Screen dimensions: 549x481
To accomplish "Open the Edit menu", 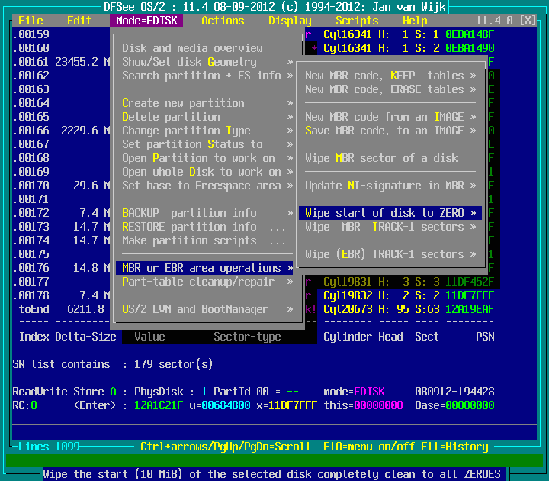I will 79,21.
